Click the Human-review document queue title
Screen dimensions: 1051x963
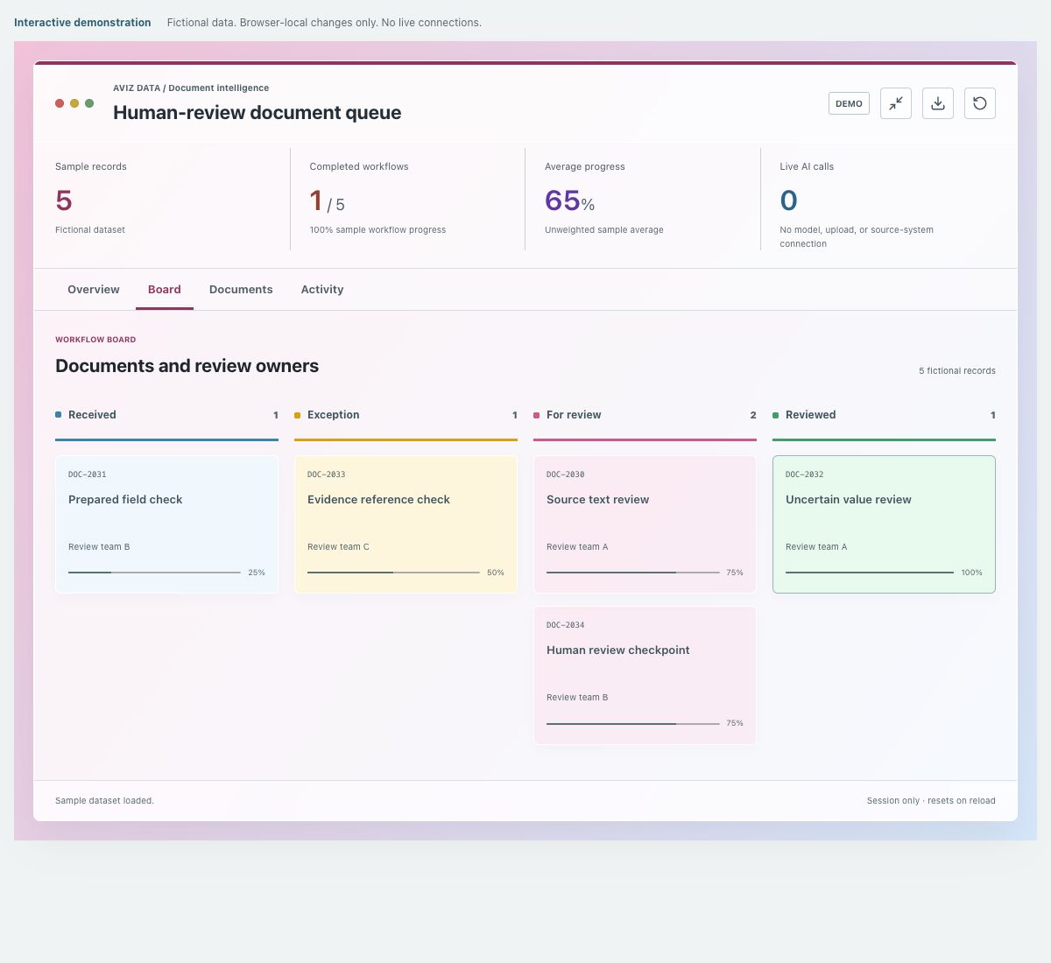257,112
